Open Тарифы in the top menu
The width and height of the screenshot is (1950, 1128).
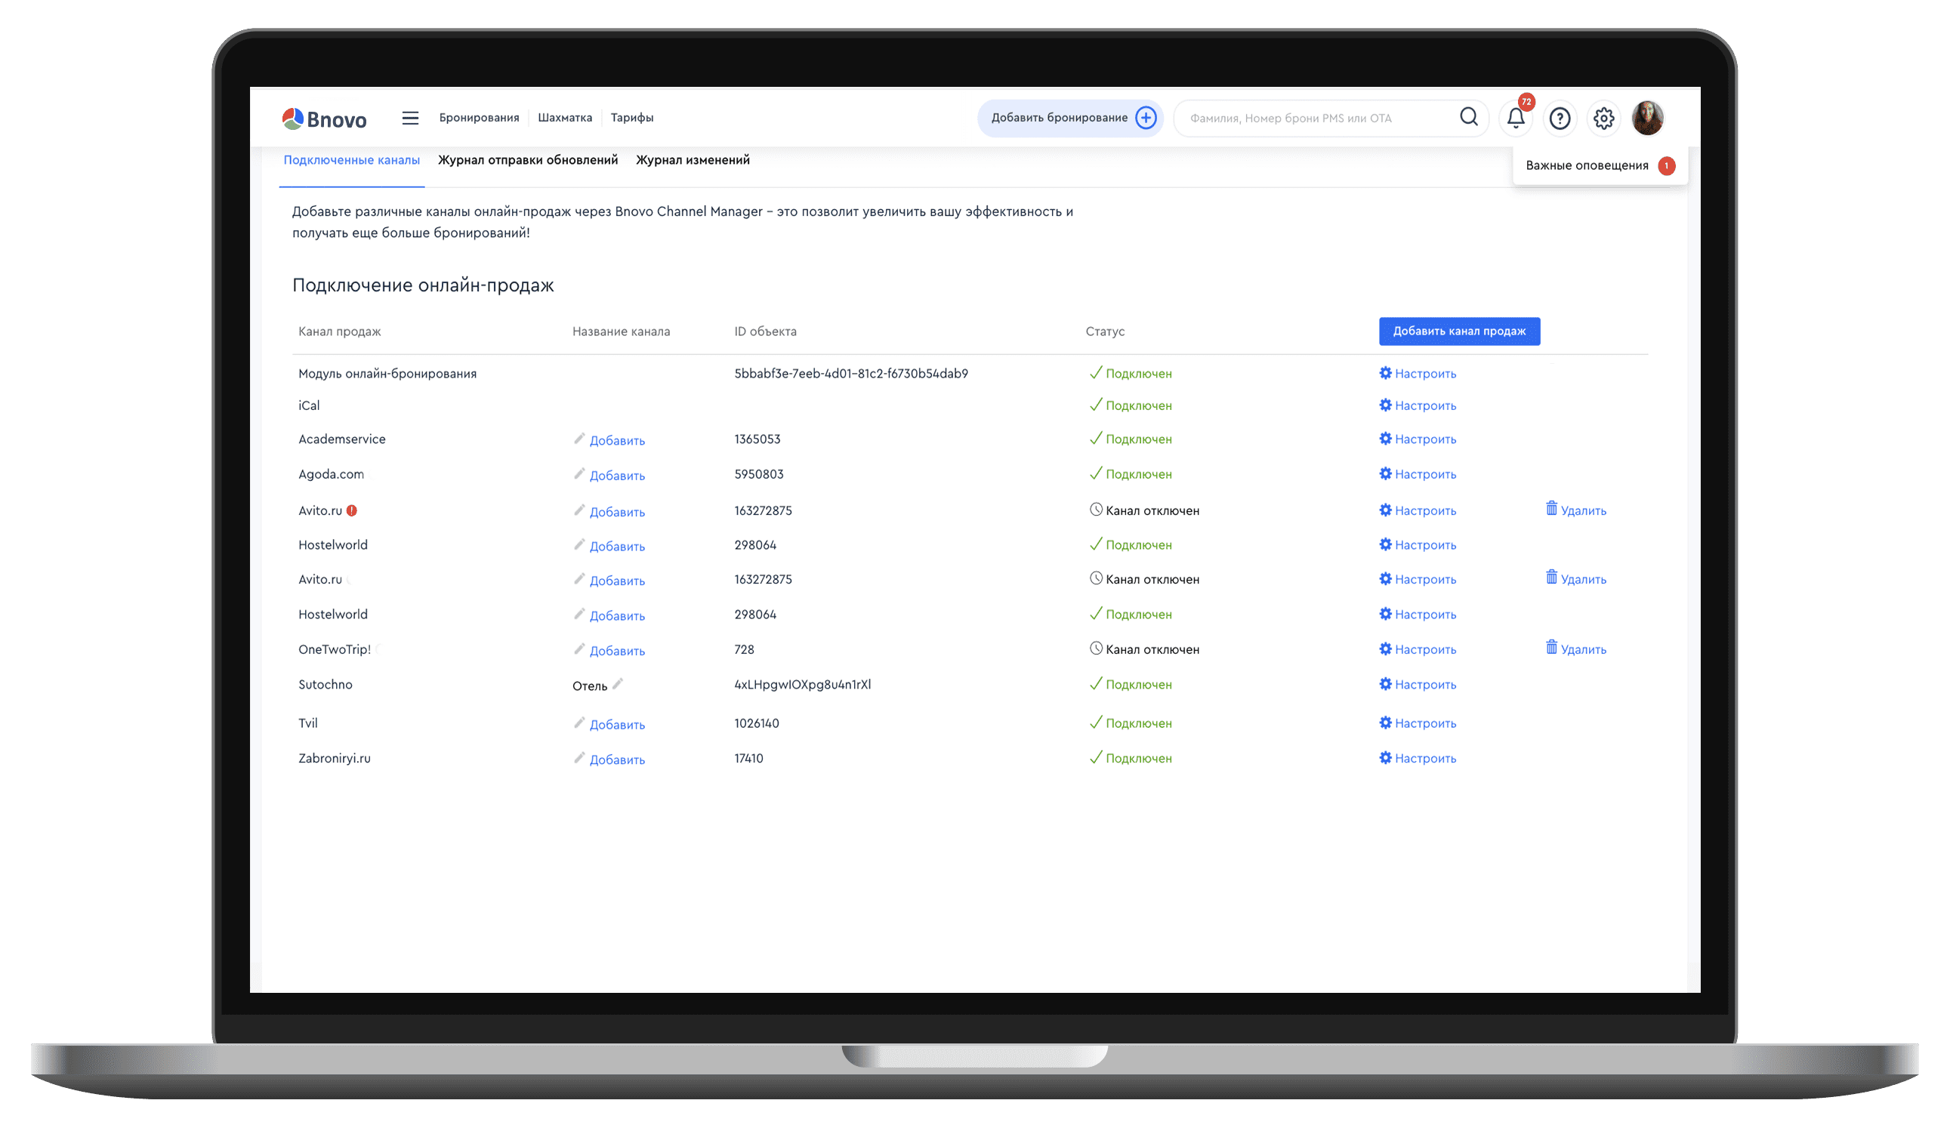(631, 118)
